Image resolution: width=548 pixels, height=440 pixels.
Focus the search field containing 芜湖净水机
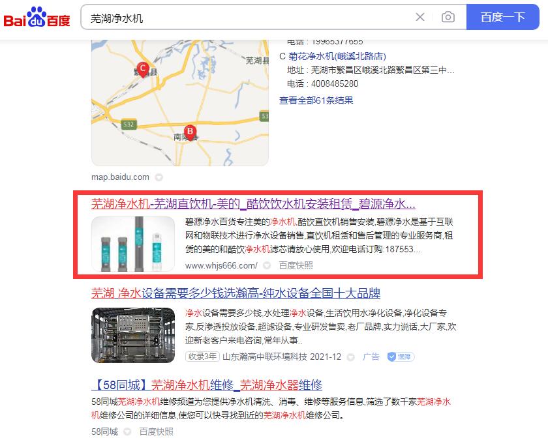pos(248,18)
